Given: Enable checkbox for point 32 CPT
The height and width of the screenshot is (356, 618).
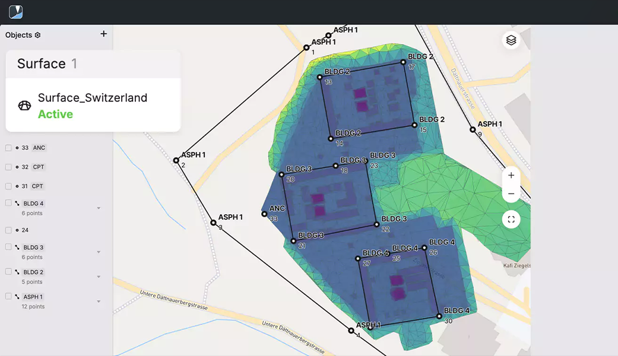Looking at the screenshot, I should point(8,167).
